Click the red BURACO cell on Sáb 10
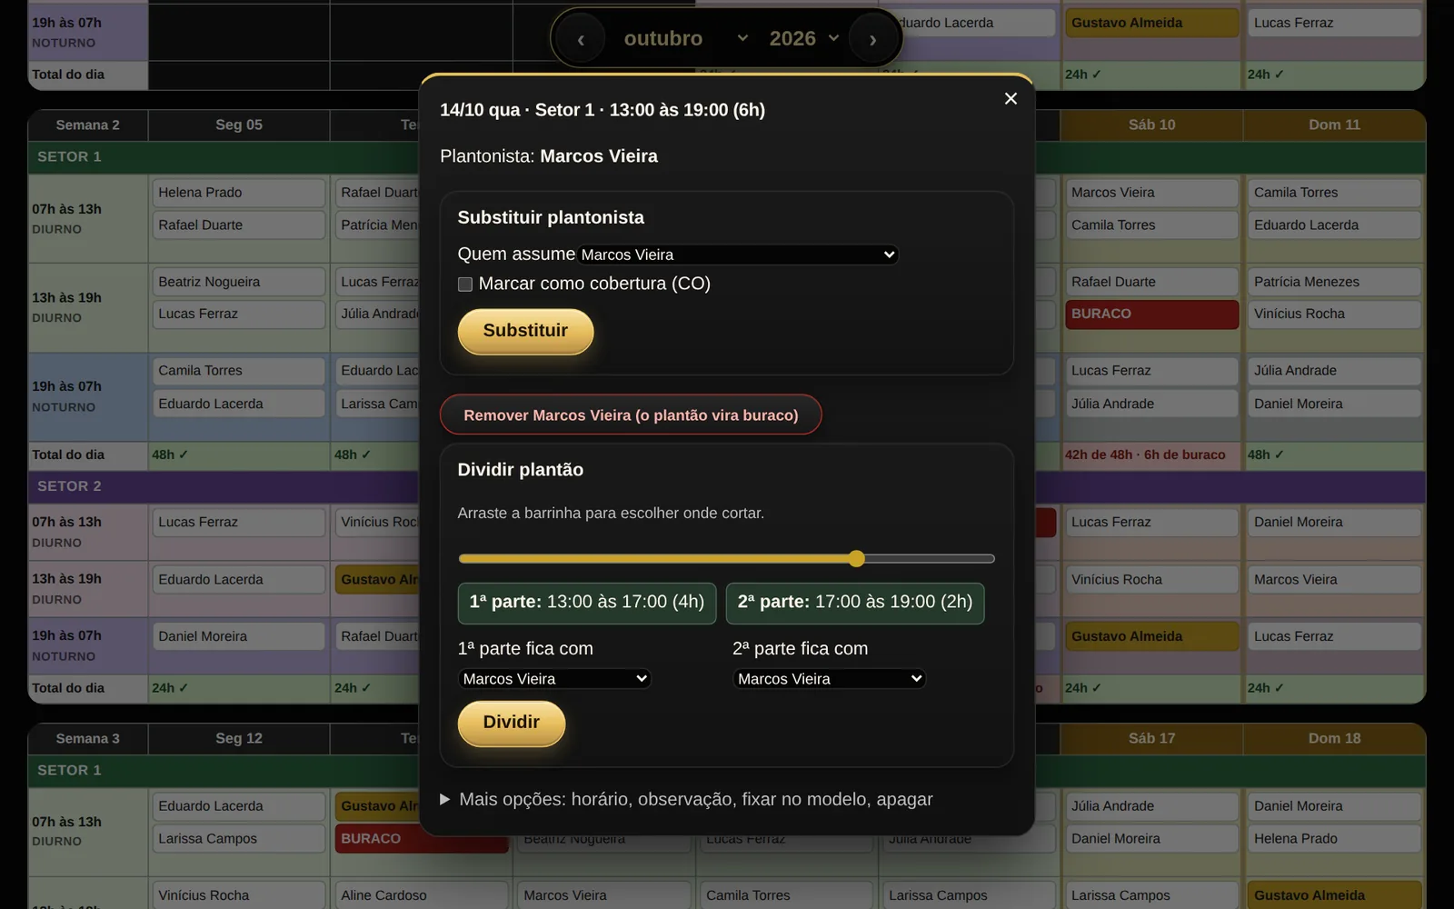The height and width of the screenshot is (909, 1454). pyautogui.click(x=1151, y=314)
